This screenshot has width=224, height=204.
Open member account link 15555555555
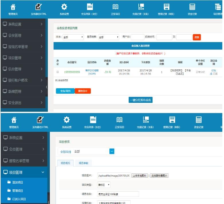(x=72, y=72)
